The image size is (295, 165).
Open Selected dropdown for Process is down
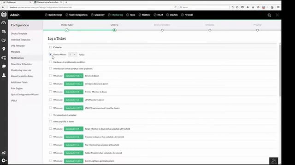coord(74,137)
